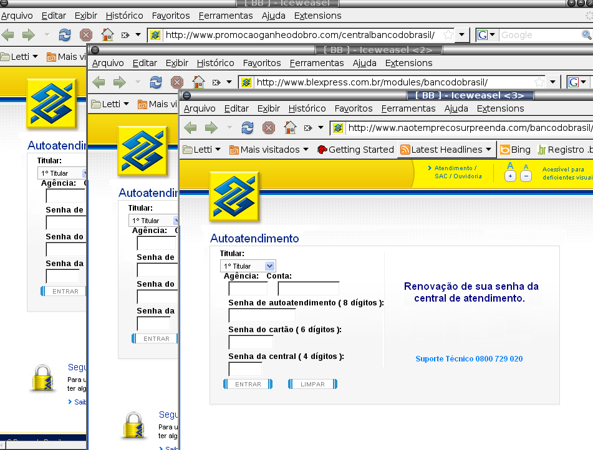Expand Latest Headlines feed in Iceweasel <3>
The height and width of the screenshot is (450, 593).
[446, 150]
